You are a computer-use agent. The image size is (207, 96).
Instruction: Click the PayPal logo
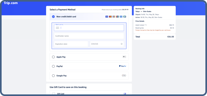click(x=122, y=66)
